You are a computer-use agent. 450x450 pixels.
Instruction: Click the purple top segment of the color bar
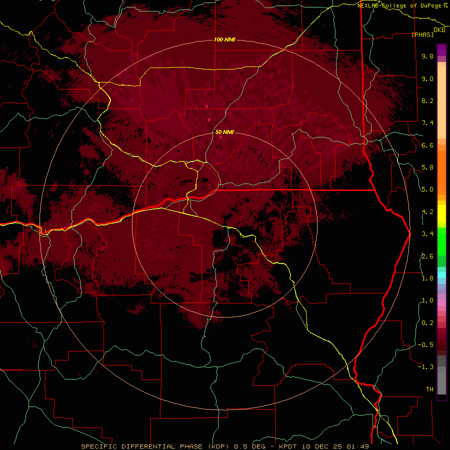coord(441,50)
